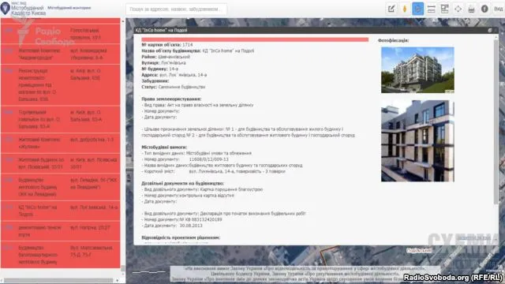Select the Будівництво багатоквартирного житлового будинку row

(x=60, y=254)
